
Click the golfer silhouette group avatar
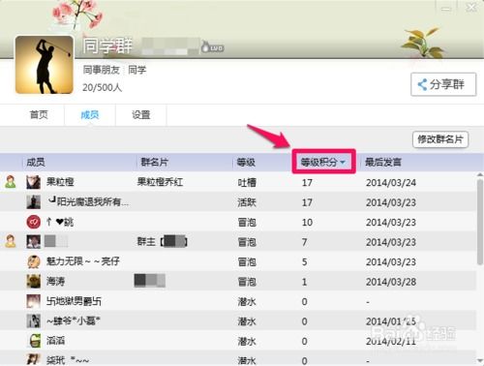click(45, 65)
